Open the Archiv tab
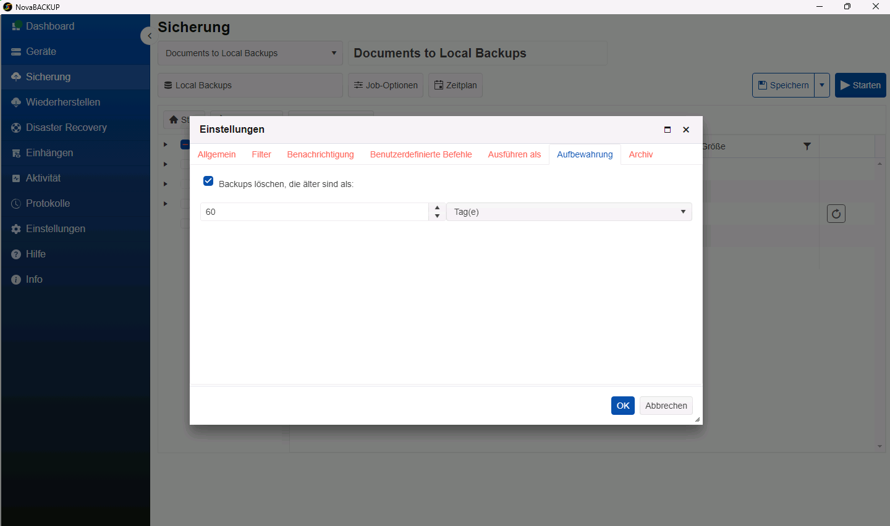 tap(641, 154)
